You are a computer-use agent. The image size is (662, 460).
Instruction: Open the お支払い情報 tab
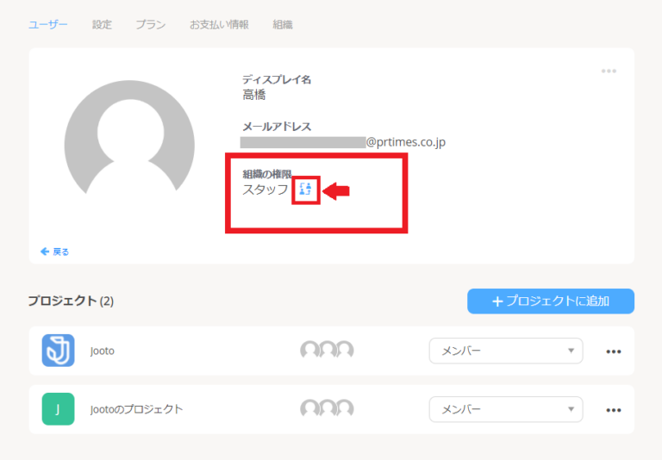coord(219,24)
